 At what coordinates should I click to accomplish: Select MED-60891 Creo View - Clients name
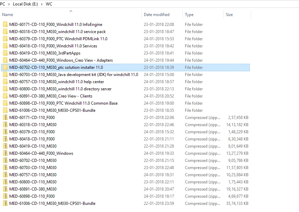tap(51, 96)
